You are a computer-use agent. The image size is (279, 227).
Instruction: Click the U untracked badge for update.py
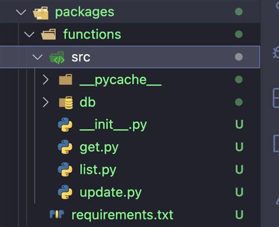point(240,192)
